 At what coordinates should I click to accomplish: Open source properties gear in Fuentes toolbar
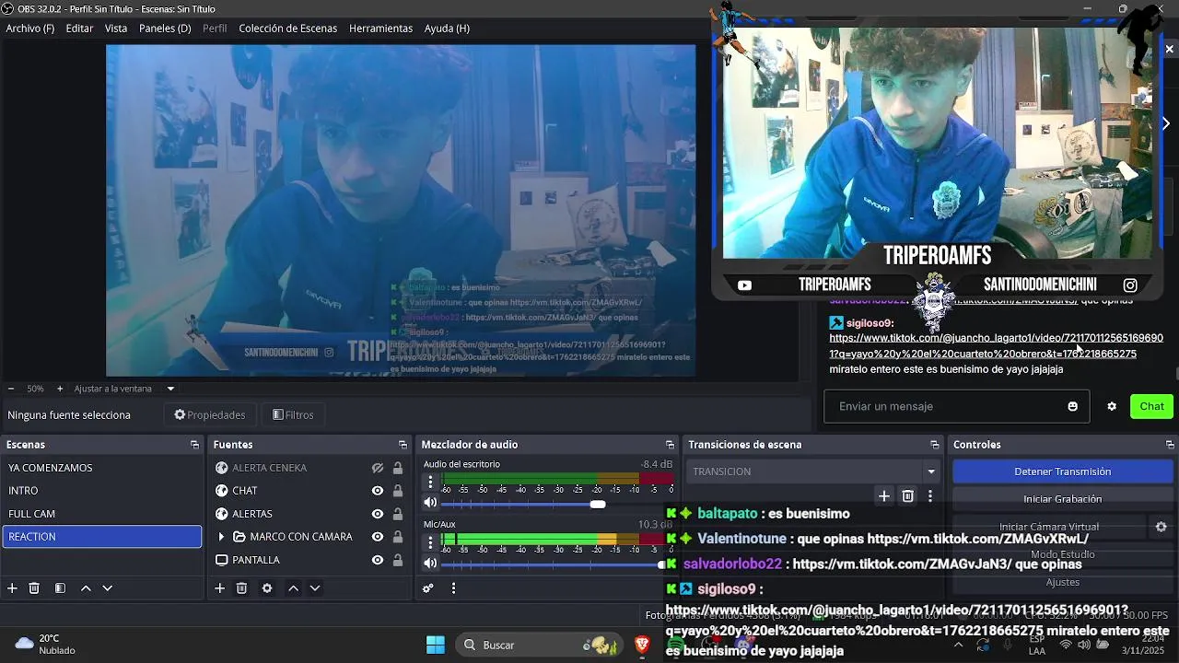(267, 588)
